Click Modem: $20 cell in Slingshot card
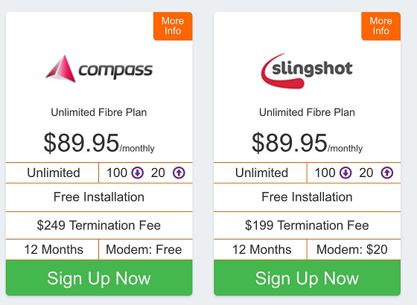This screenshot has width=417, height=305. 354,249
